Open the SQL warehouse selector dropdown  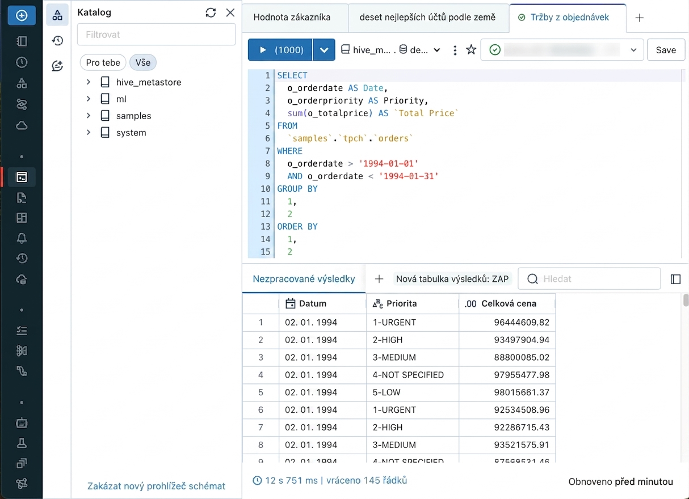(x=562, y=50)
